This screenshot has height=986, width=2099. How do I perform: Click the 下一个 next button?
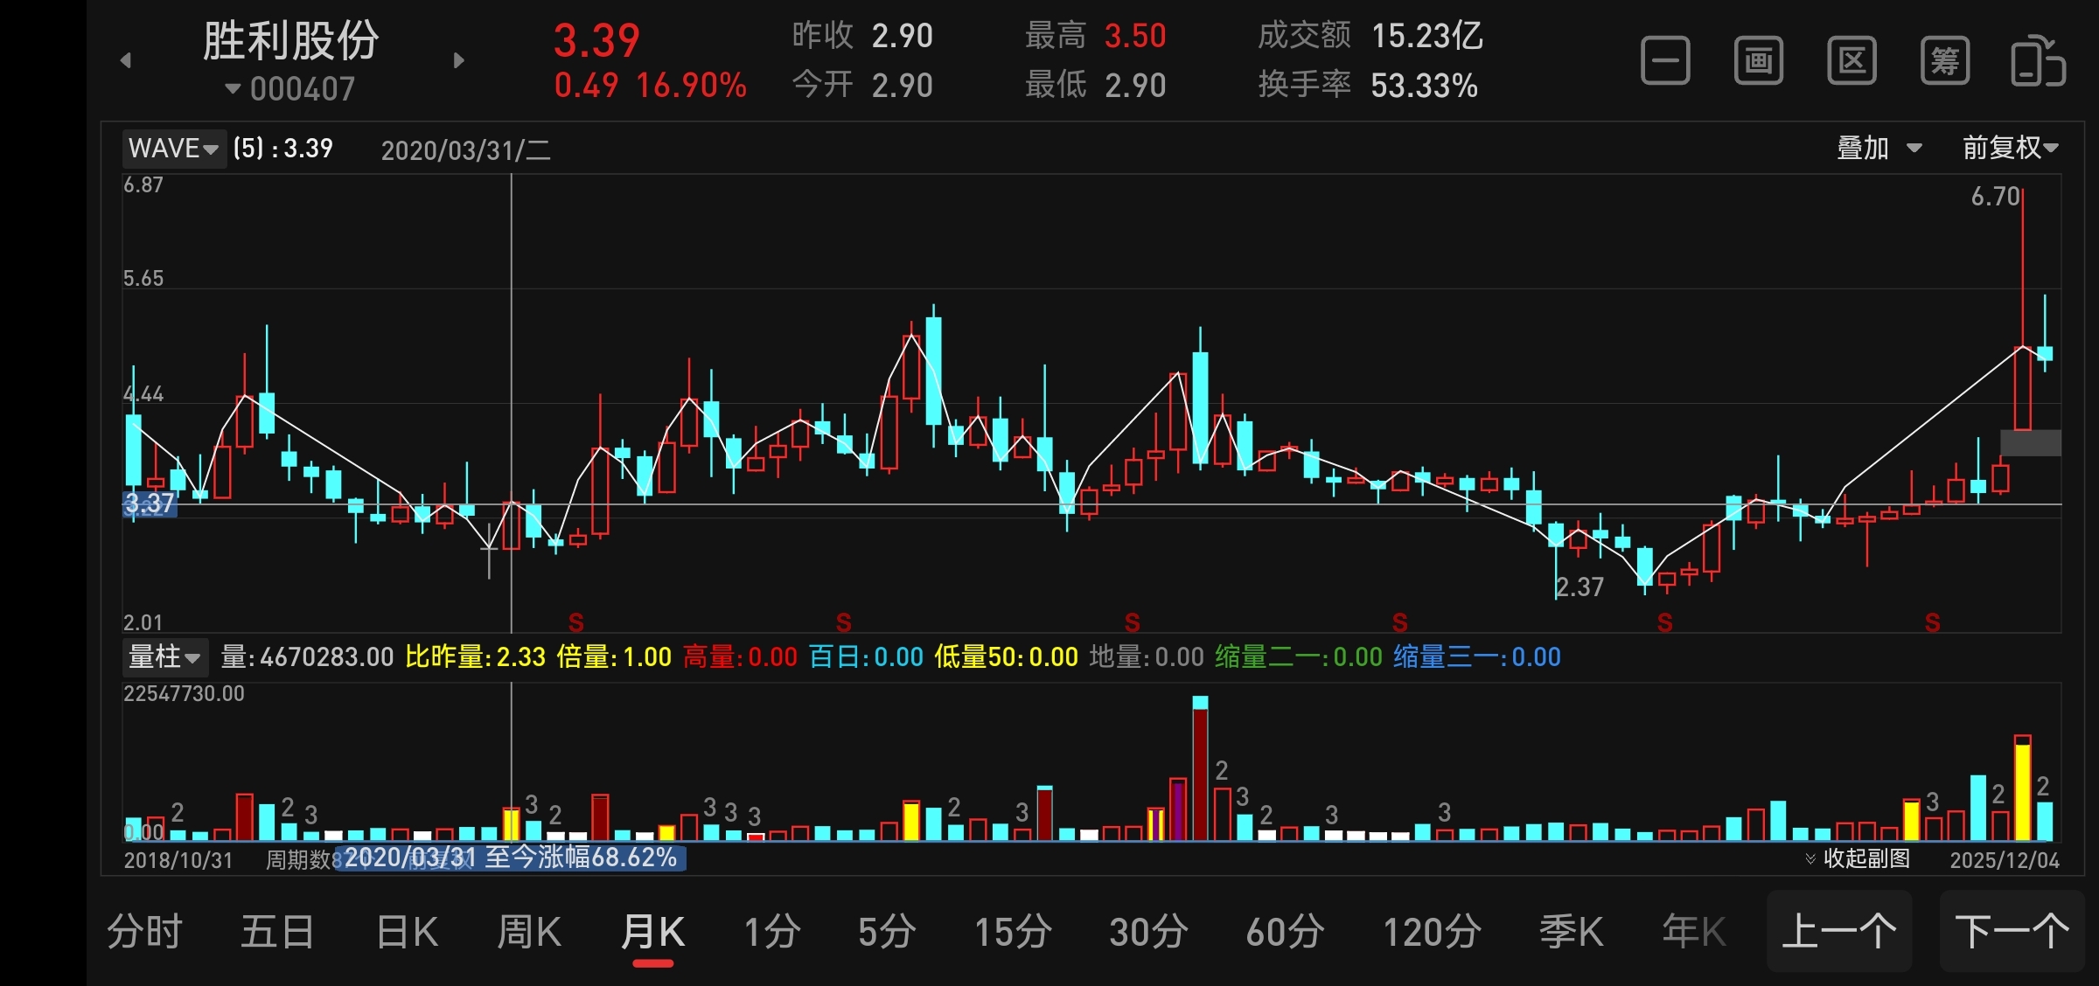point(2012,932)
